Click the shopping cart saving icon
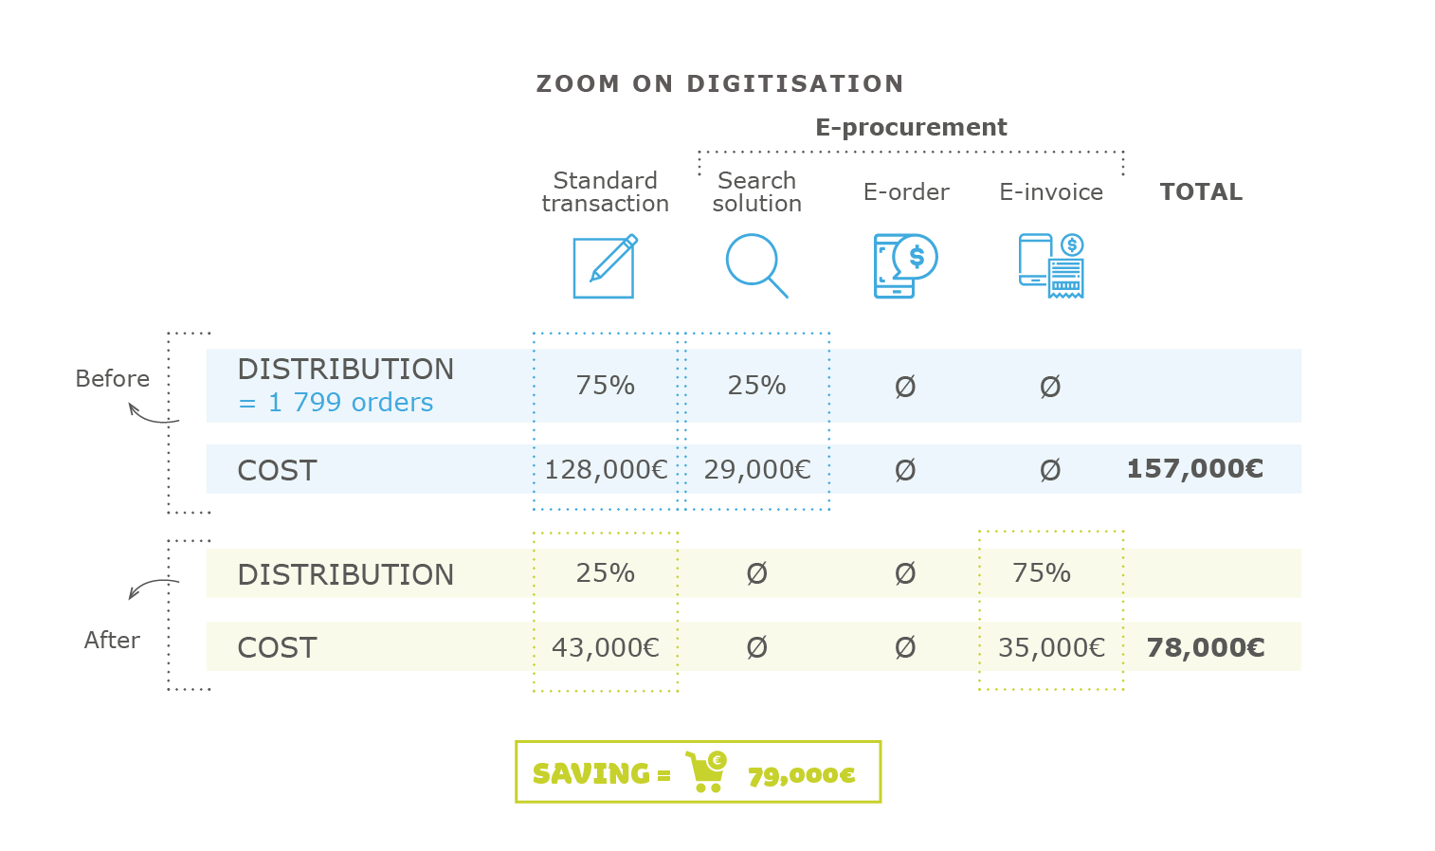Viewport: 1435px width, 851px height. 706,771
